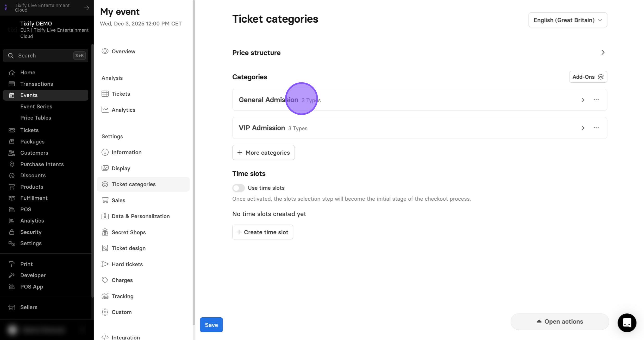Viewport: 644px width, 340px height.
Task: Click the POS App sidebar item
Action: click(46, 287)
